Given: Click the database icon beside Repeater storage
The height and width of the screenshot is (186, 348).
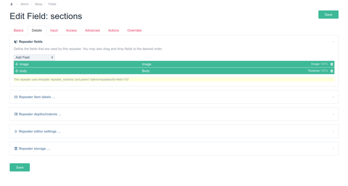Looking at the screenshot, I should coord(16,149).
